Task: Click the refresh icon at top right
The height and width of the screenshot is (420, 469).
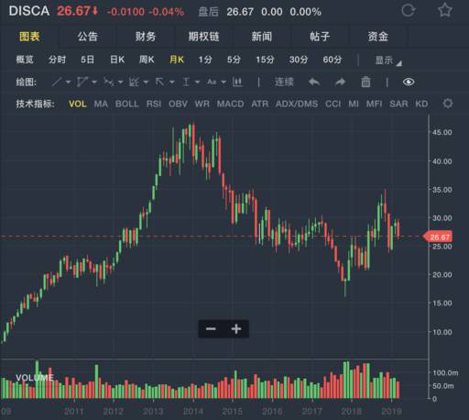Action: (409, 10)
